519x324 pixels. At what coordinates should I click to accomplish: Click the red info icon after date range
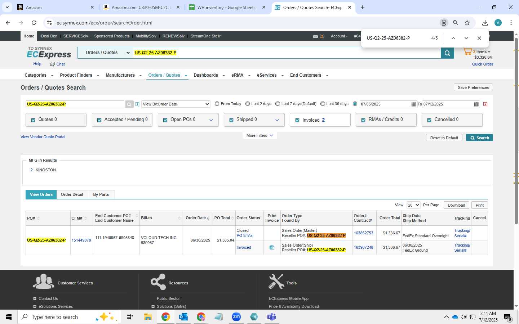[485, 104]
